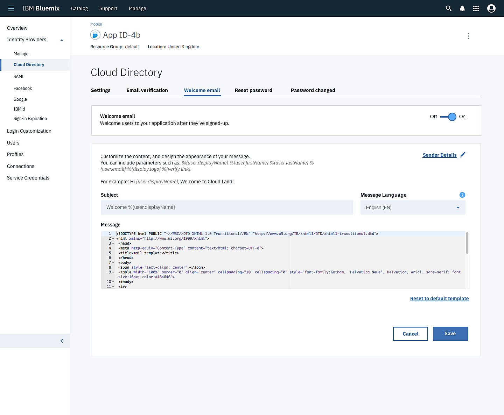The image size is (504, 415).
Task: Toggle the Welcome email switch
Action: [448, 117]
